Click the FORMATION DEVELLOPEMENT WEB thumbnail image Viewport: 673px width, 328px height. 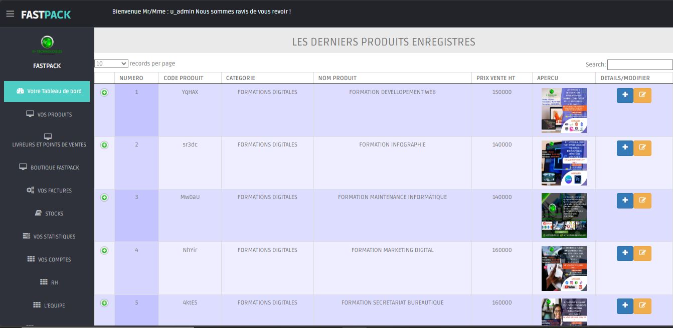[x=564, y=110]
